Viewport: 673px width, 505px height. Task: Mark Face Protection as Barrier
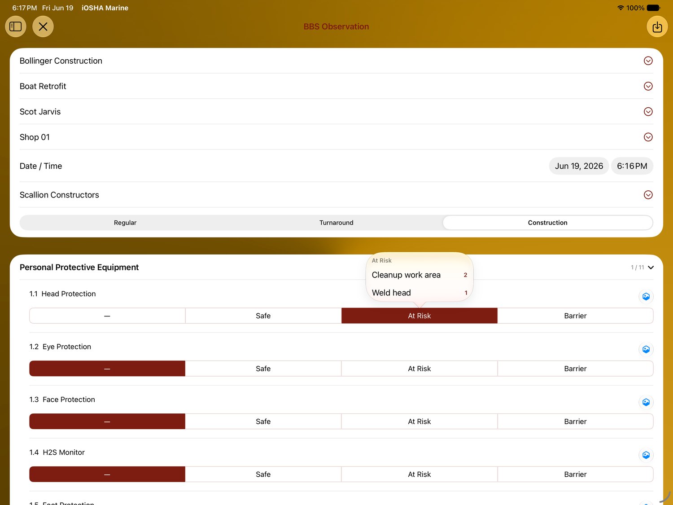coord(575,422)
